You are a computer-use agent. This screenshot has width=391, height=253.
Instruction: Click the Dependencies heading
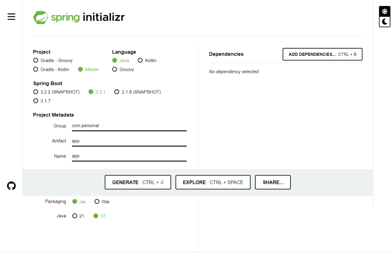click(226, 54)
